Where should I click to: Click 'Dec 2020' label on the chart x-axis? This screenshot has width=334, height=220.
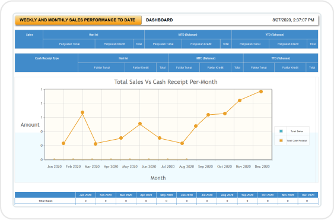(x=262, y=166)
